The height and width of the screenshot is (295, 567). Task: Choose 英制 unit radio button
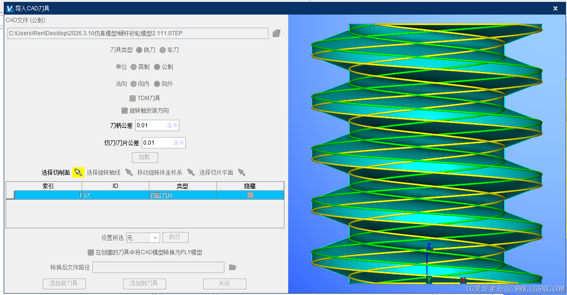(x=133, y=67)
